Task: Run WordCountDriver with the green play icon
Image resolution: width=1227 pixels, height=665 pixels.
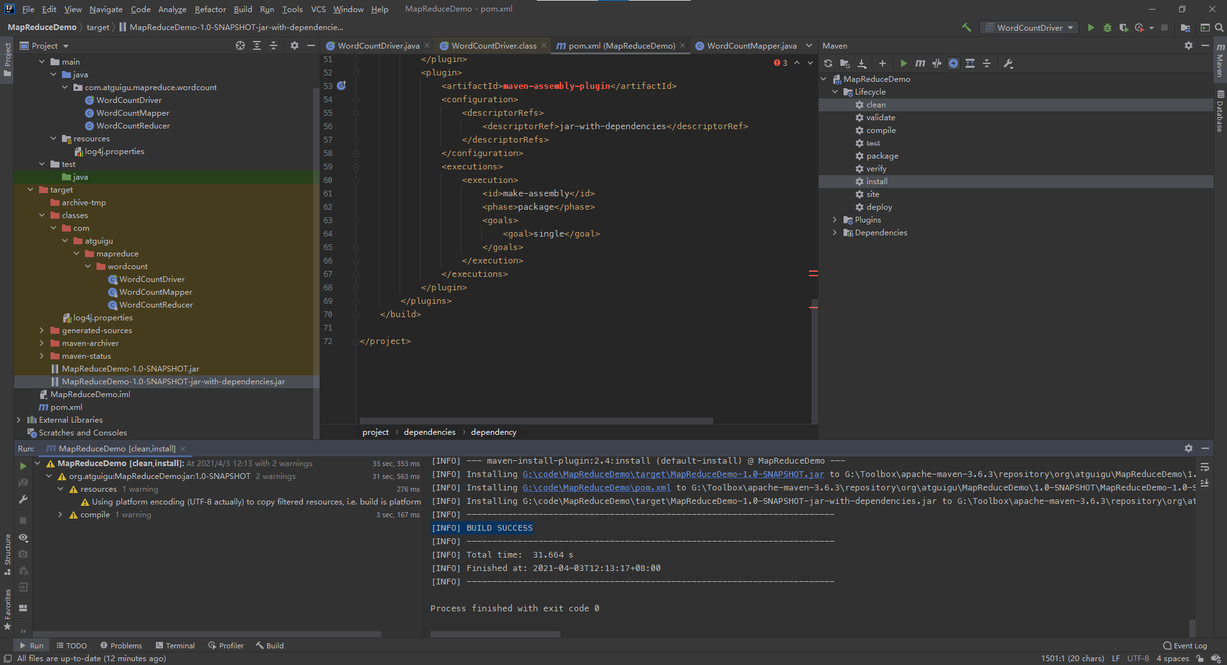Action: tap(1091, 27)
